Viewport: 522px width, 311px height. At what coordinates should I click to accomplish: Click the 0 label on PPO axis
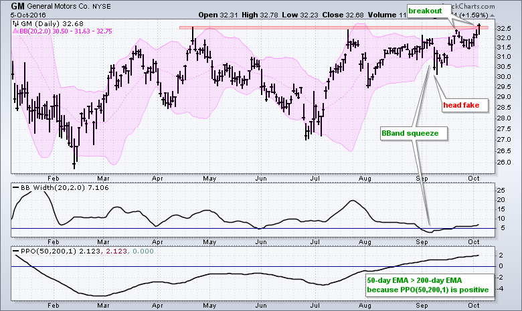click(501, 266)
